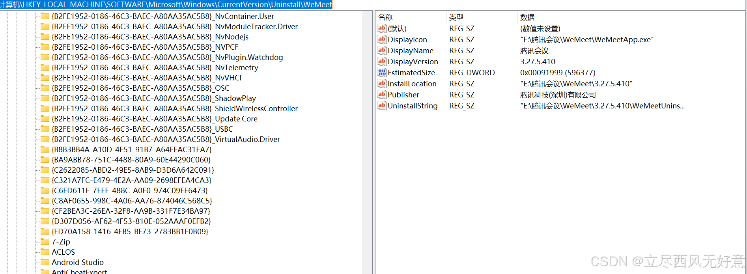This screenshot has height=274, width=747.
Task: Click the registry path address bar
Action: pos(373,5)
